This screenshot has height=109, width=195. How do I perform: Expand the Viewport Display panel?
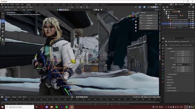(171, 88)
